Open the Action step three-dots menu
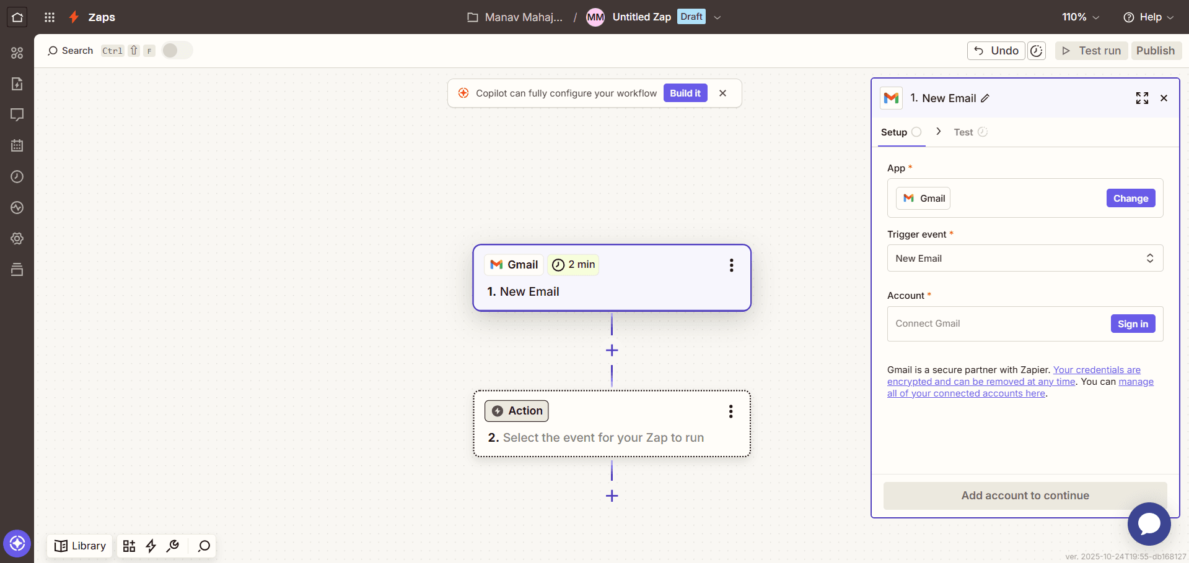Screen dimensions: 1189x563 pyautogui.click(x=731, y=411)
